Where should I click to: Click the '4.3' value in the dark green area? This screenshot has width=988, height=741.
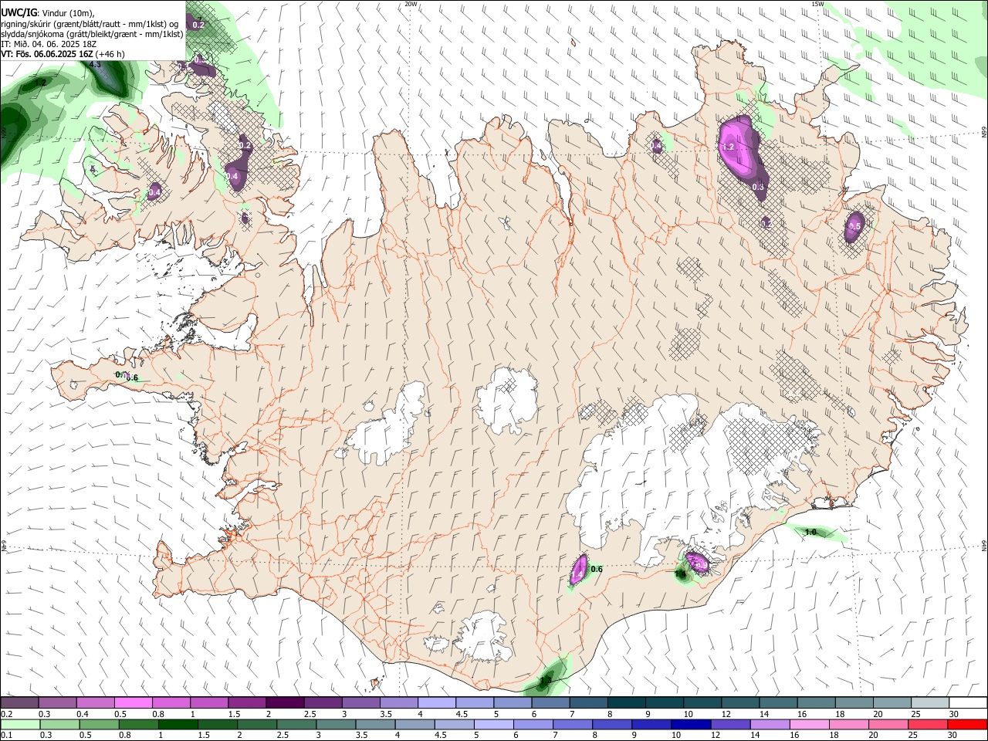pyautogui.click(x=95, y=65)
